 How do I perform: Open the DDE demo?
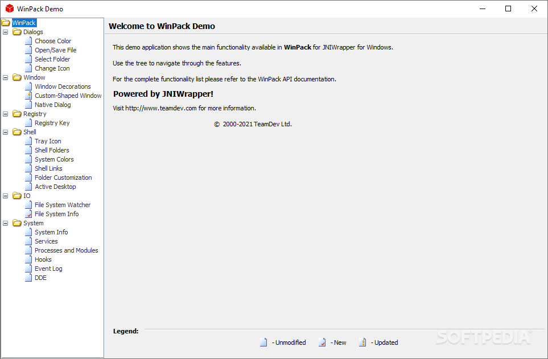click(40, 277)
